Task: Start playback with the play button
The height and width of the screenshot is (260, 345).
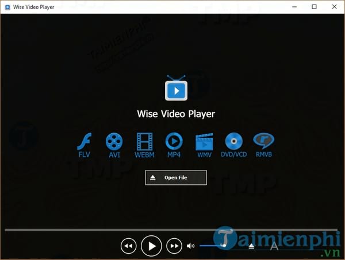Action: click(151, 246)
